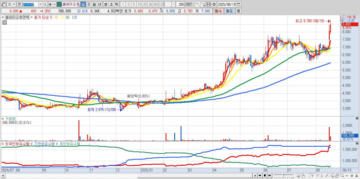Click the stop square button
The width and height of the screenshot is (360, 179).
(x=265, y=176)
